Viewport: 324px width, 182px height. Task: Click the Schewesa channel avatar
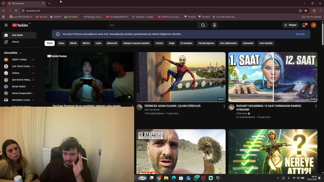231,107
